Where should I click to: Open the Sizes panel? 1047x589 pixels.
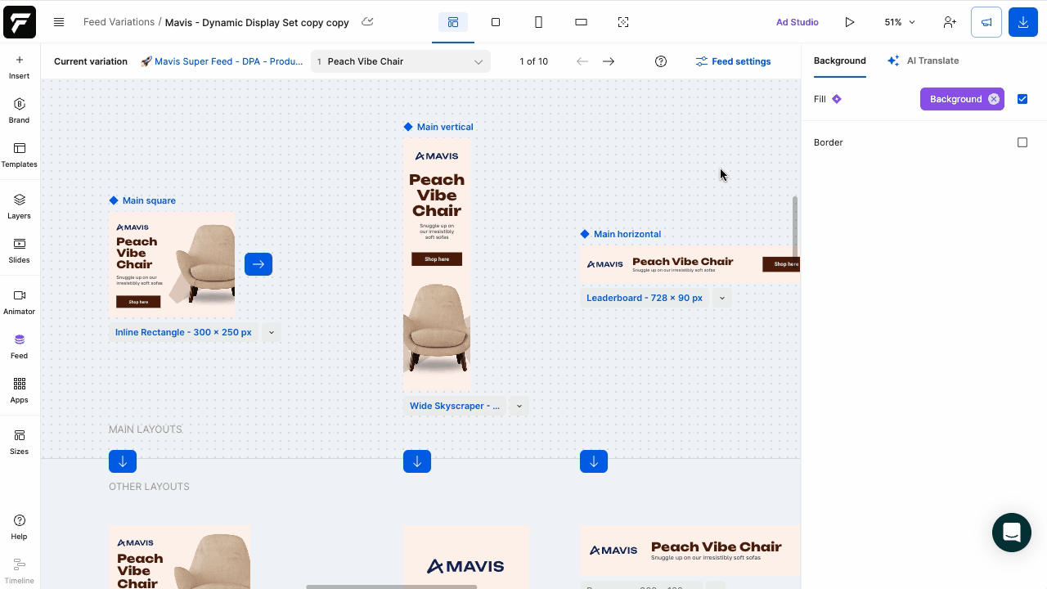(20, 443)
